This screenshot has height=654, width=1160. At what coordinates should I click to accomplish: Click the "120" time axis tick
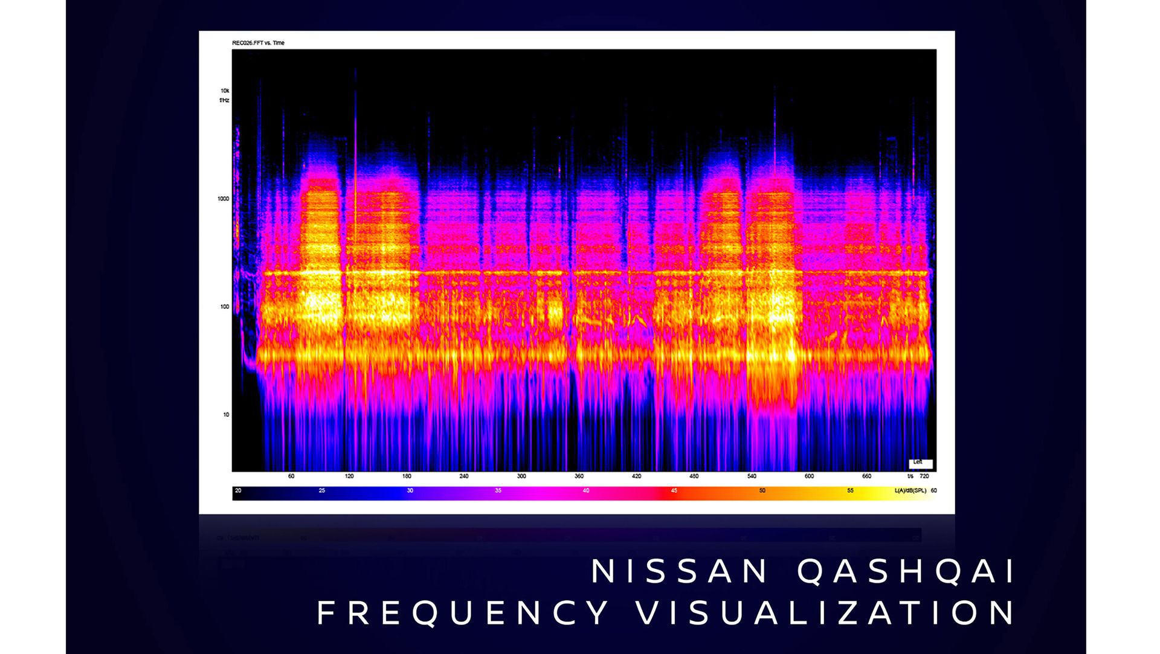pos(349,476)
